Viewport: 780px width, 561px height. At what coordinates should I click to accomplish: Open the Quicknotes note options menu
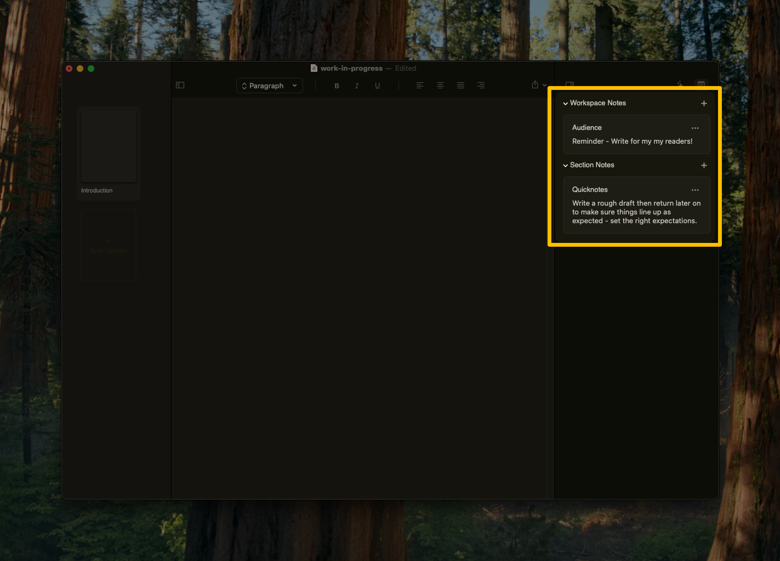pyautogui.click(x=695, y=190)
